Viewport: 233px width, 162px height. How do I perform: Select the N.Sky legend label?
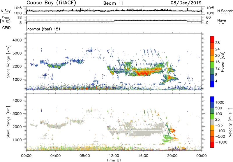click(x=6, y=11)
